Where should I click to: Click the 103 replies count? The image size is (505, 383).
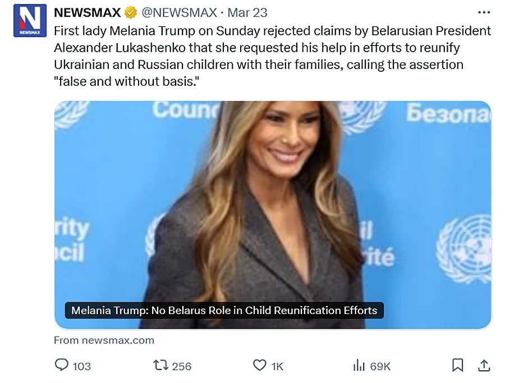82,366
